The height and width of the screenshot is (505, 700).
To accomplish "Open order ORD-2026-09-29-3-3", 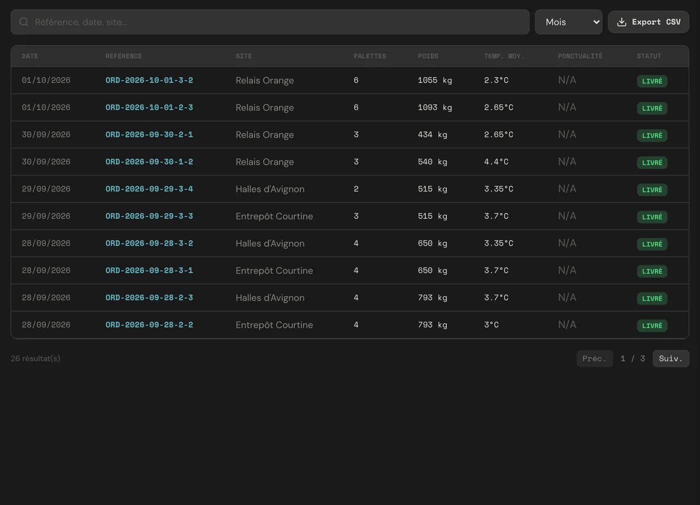I will [x=149, y=216].
